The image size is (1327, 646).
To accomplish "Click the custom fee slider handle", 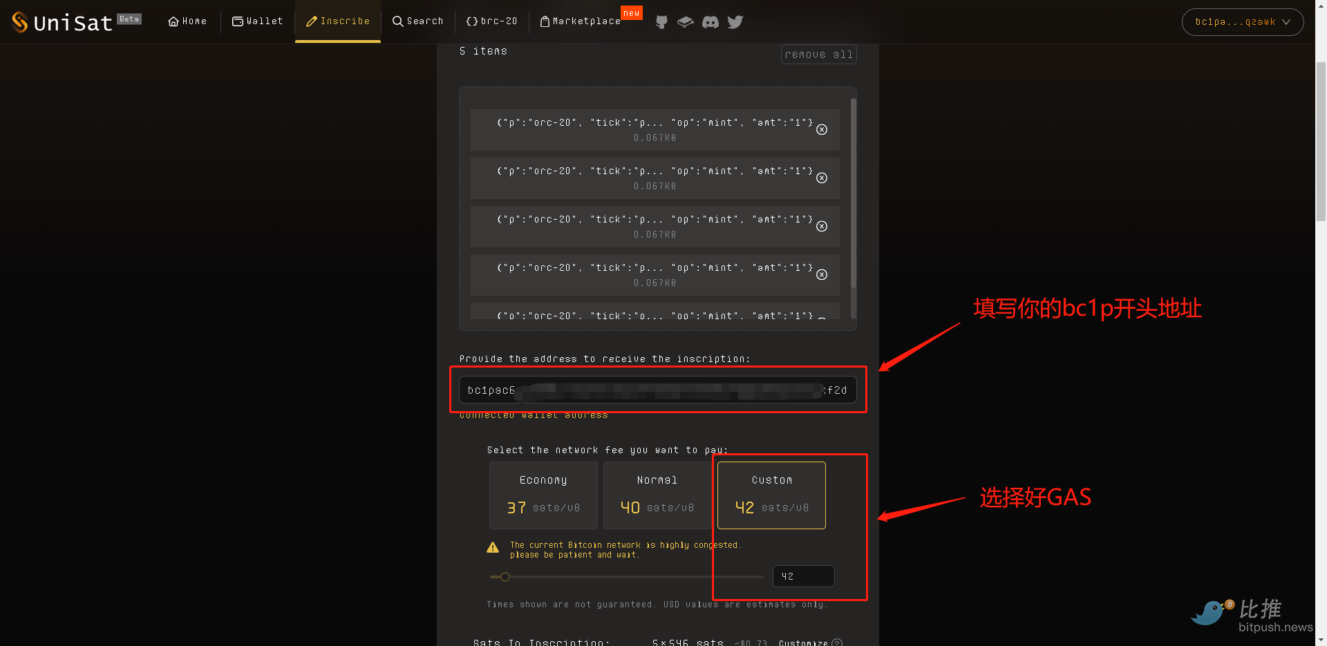I will tap(505, 577).
